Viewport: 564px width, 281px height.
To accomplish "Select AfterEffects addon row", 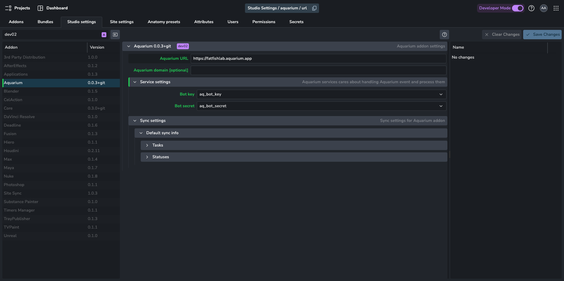I will point(61,66).
